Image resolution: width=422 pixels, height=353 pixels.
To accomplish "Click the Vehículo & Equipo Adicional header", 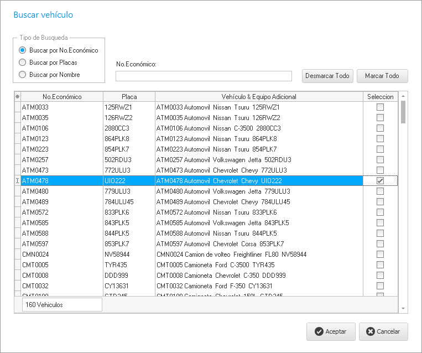I will click(259, 97).
